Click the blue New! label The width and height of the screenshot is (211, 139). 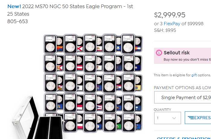pyautogui.click(x=14, y=6)
